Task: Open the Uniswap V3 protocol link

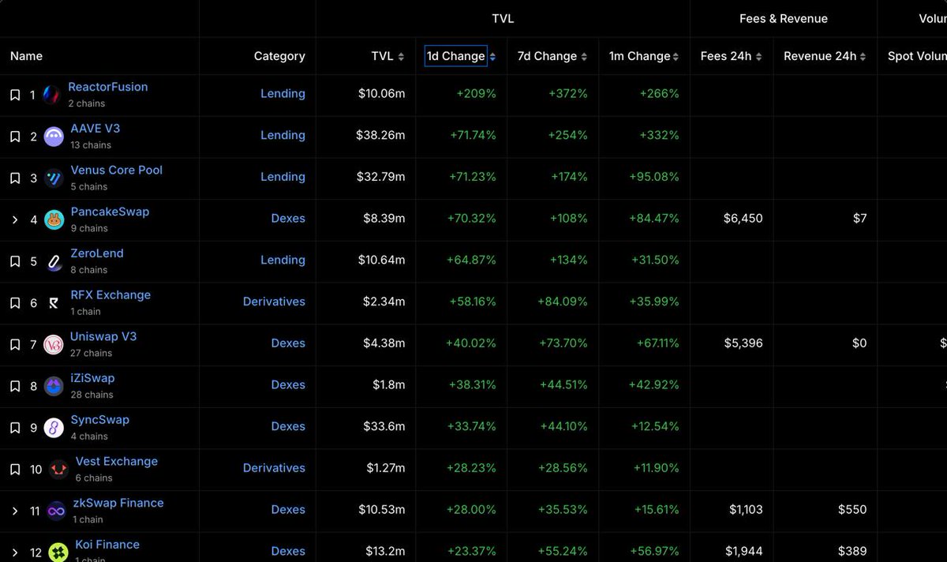Action: [x=103, y=336]
